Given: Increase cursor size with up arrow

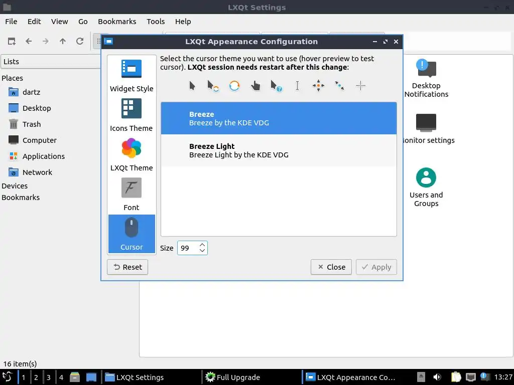Looking at the screenshot, I should [202, 245].
